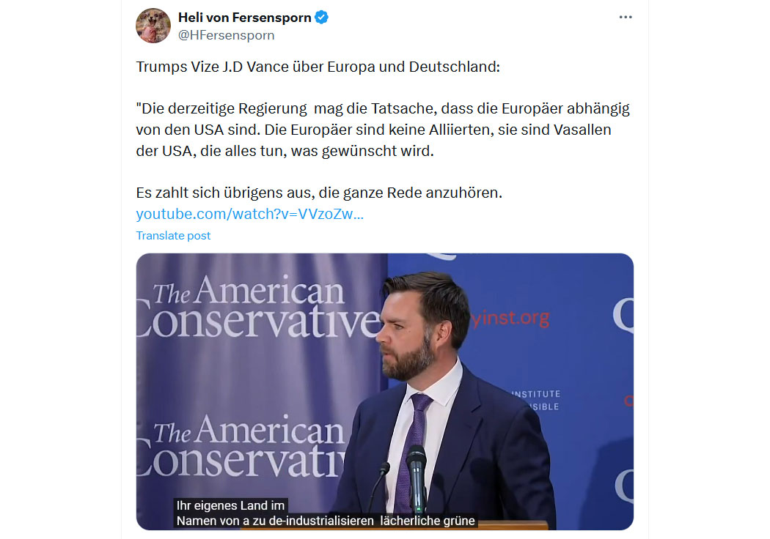Open Heli von Fersensporn's profile avatar
770x539 pixels.
(153, 26)
